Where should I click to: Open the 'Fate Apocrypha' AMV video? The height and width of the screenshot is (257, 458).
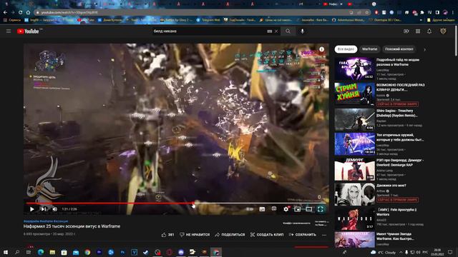[355, 219]
